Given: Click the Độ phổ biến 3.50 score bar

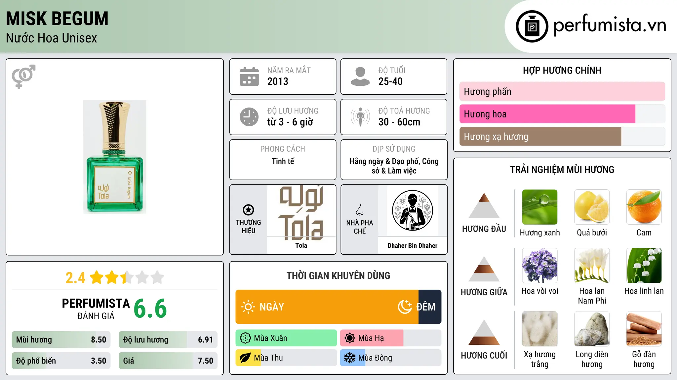Looking at the screenshot, I should [x=61, y=361].
